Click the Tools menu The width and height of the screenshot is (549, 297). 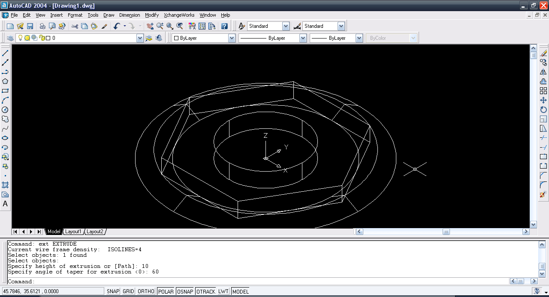coord(93,15)
